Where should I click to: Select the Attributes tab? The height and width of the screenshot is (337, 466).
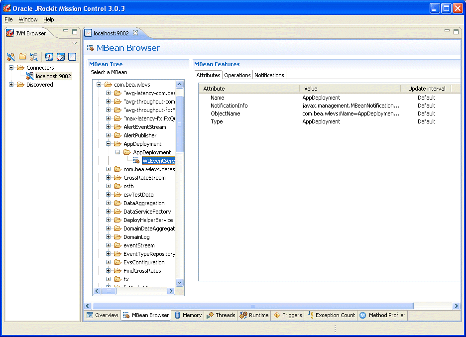coord(208,75)
